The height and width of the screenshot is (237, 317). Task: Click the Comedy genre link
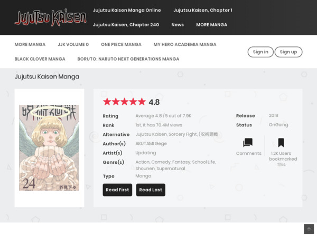[x=161, y=162]
